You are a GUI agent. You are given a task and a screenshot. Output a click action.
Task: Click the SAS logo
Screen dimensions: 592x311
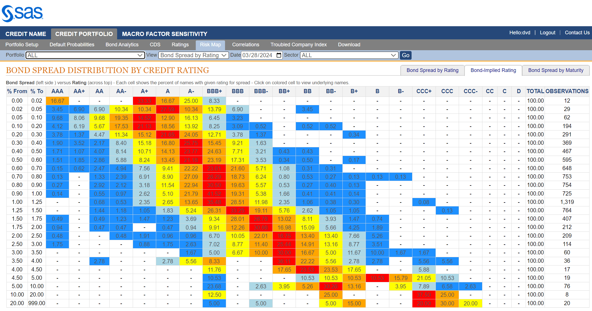click(x=22, y=13)
